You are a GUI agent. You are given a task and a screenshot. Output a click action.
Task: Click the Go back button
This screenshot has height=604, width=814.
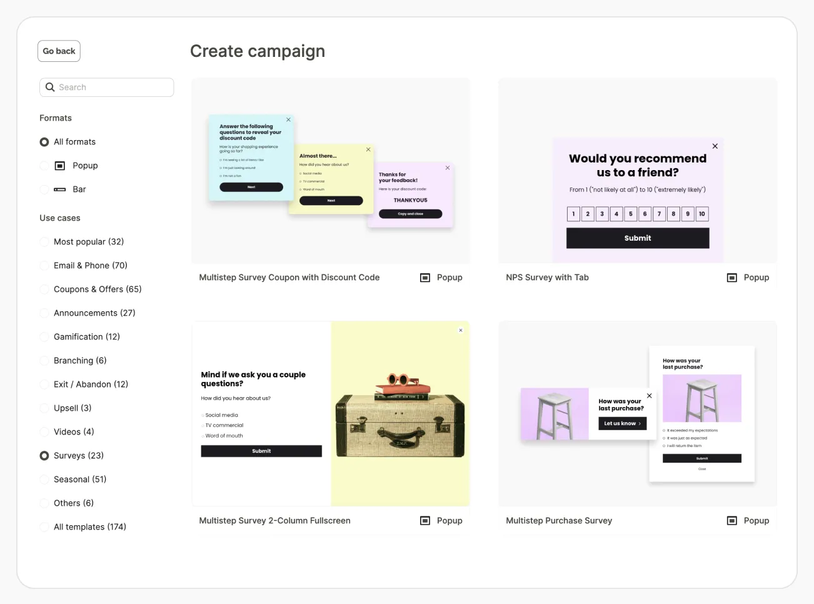(59, 51)
